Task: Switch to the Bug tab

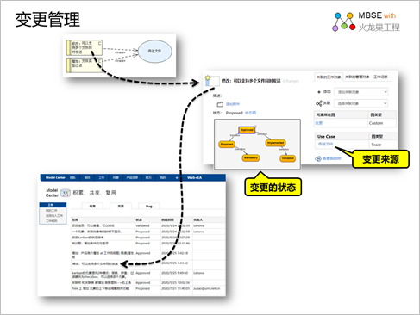Action: pyautogui.click(x=149, y=207)
